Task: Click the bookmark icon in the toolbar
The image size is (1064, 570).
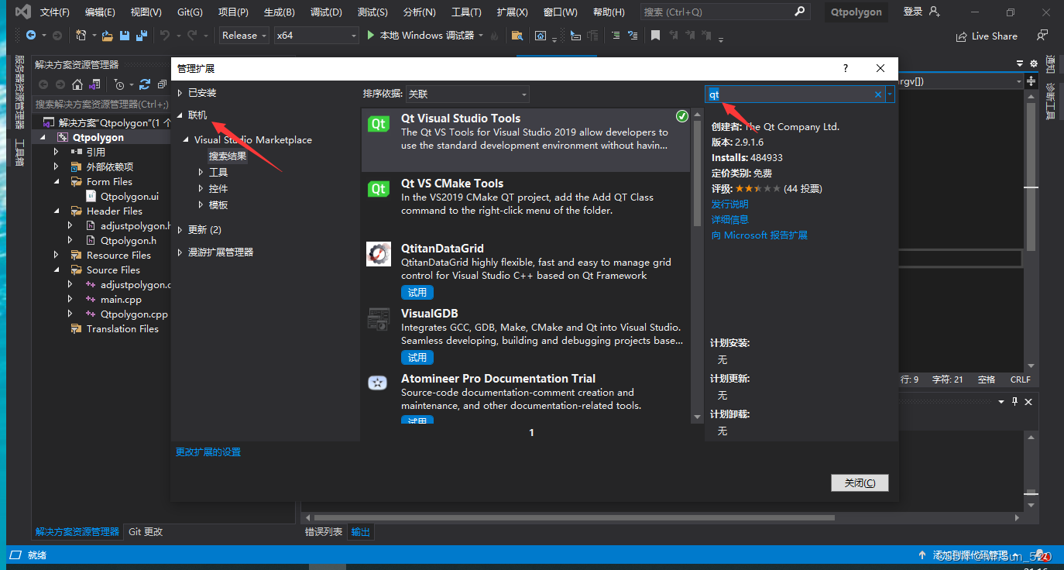Action: (x=655, y=36)
